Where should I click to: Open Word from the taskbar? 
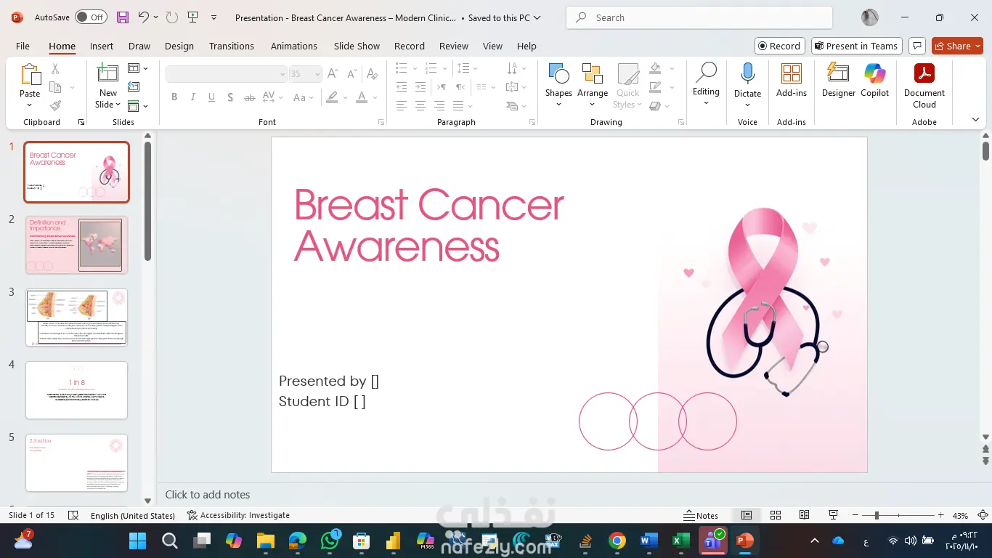649,541
